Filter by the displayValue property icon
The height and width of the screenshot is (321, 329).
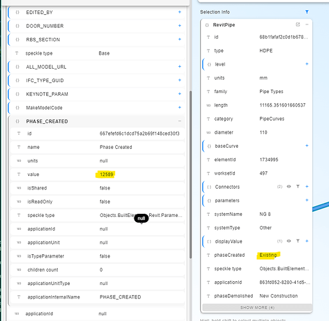298,241
